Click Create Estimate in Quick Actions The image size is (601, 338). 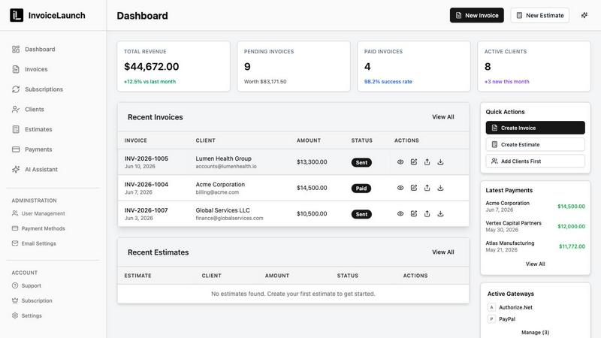tap(535, 144)
